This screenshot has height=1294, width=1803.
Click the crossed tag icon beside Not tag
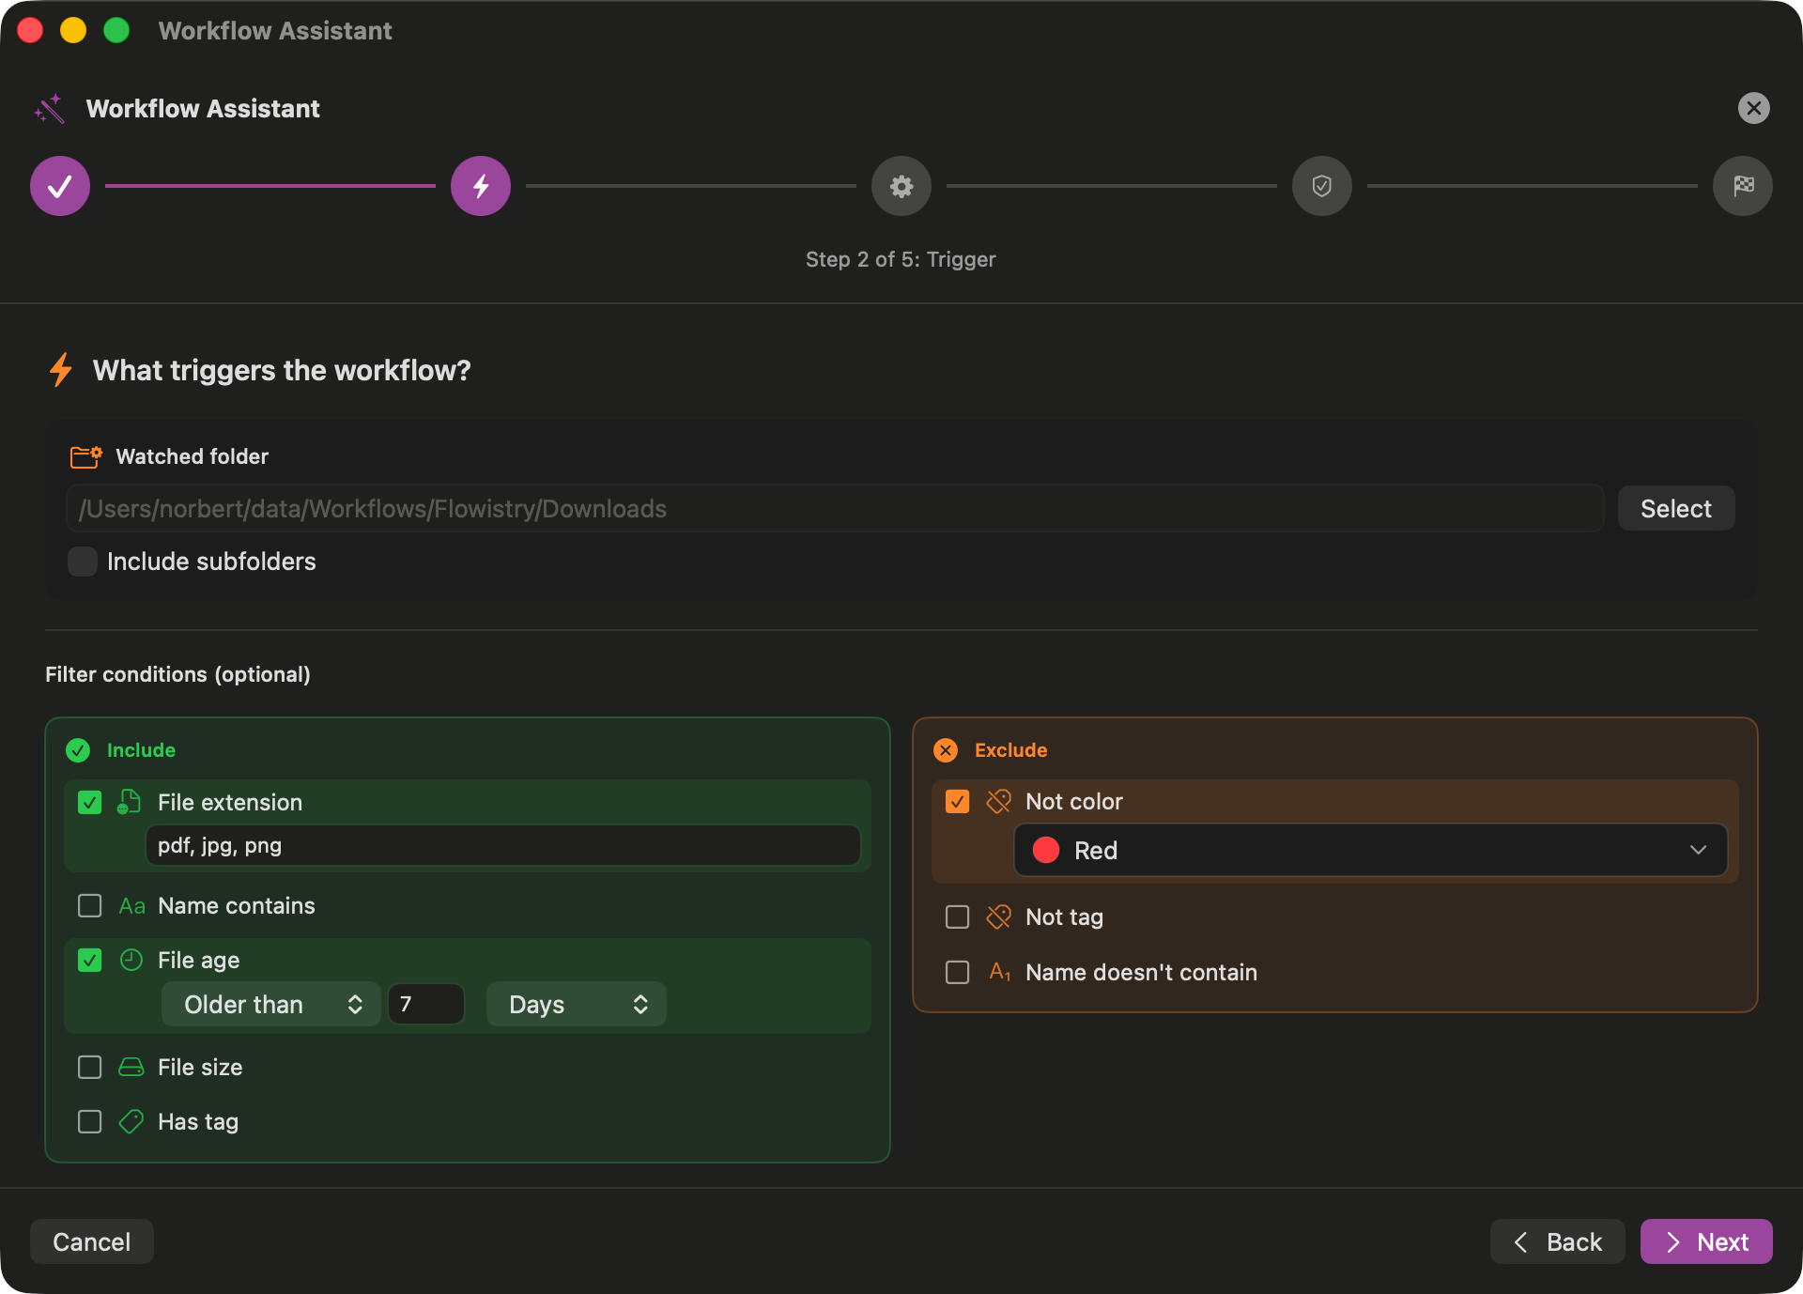tap(999, 917)
